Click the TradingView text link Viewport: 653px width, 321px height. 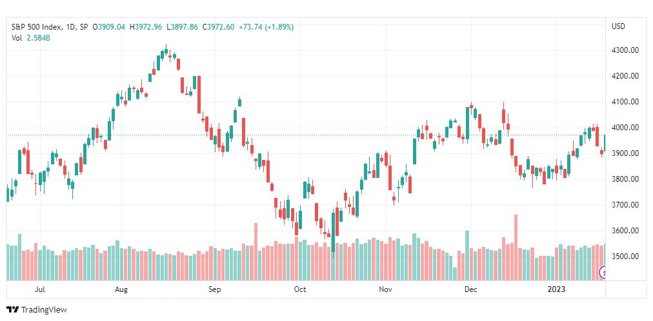coord(44,310)
